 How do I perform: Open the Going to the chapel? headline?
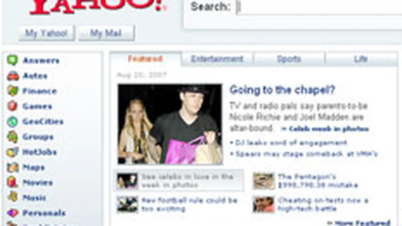tap(282, 90)
